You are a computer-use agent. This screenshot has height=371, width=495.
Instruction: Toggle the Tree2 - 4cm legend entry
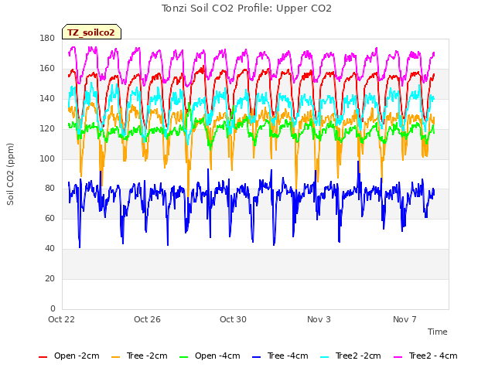coord(425,356)
